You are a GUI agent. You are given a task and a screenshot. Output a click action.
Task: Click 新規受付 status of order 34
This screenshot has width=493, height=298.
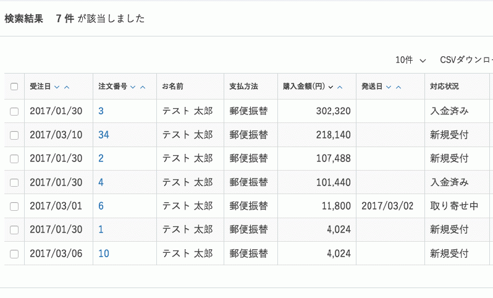click(449, 135)
